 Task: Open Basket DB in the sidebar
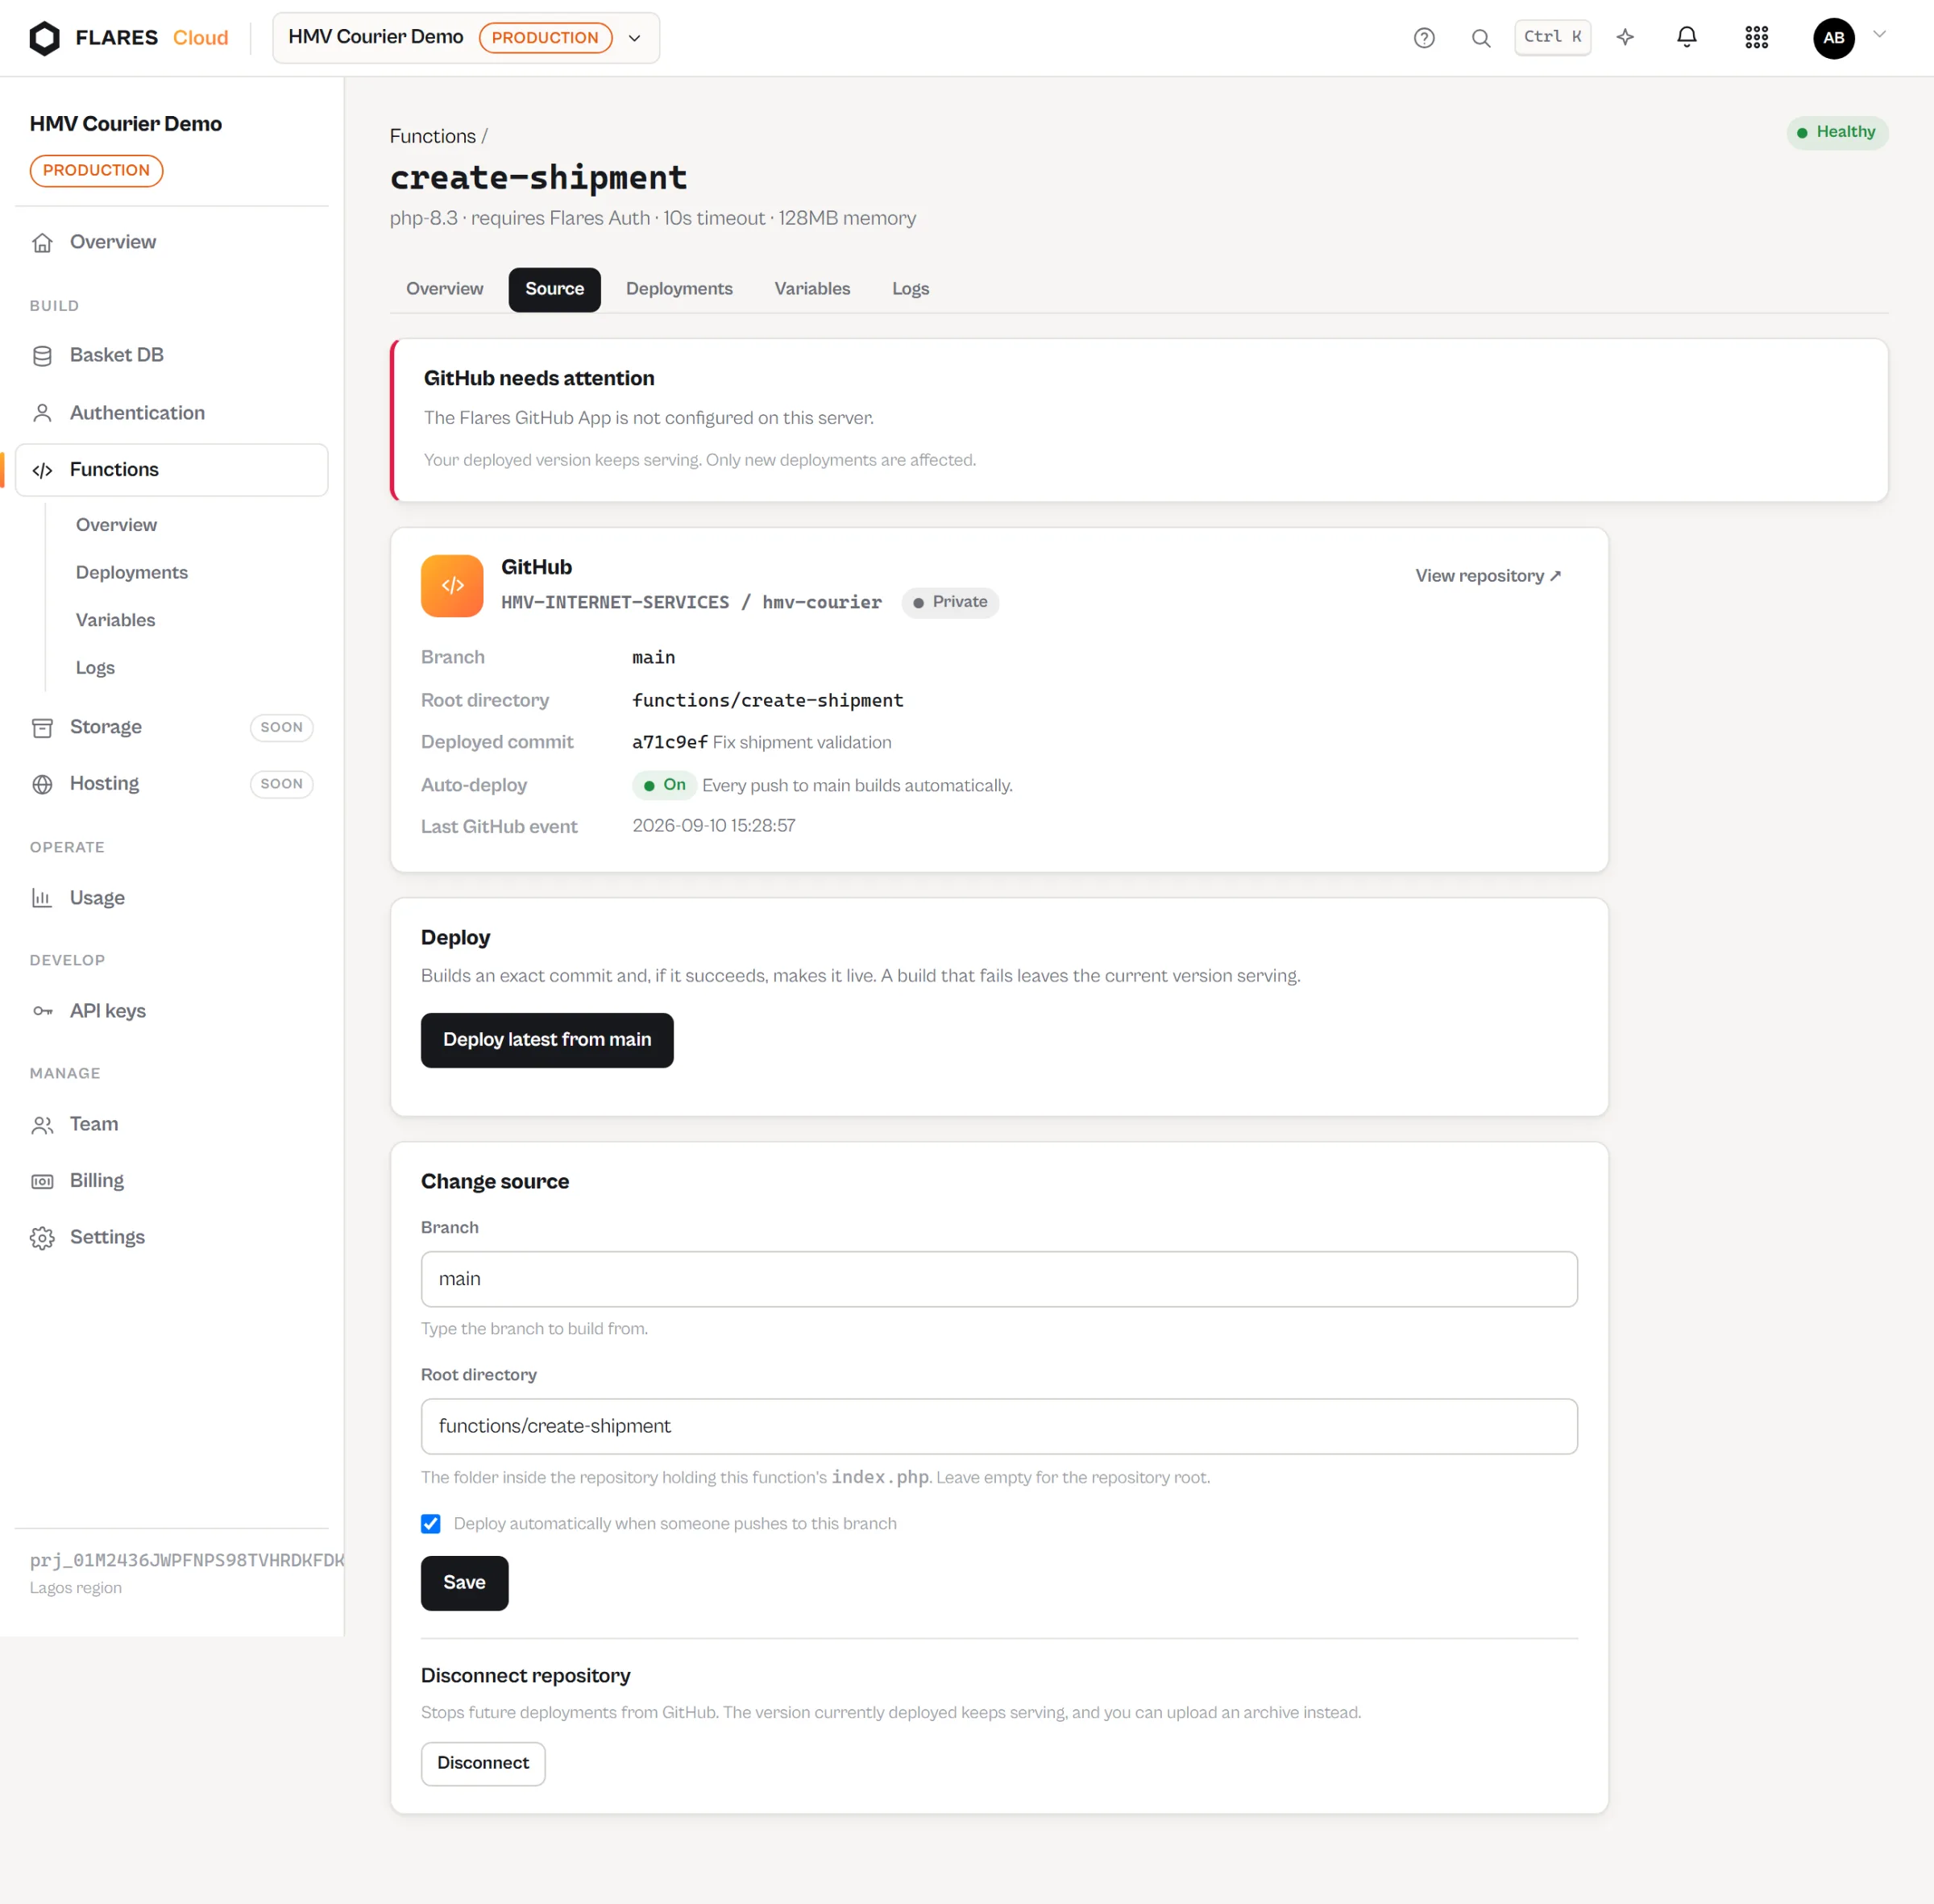pyautogui.click(x=171, y=356)
